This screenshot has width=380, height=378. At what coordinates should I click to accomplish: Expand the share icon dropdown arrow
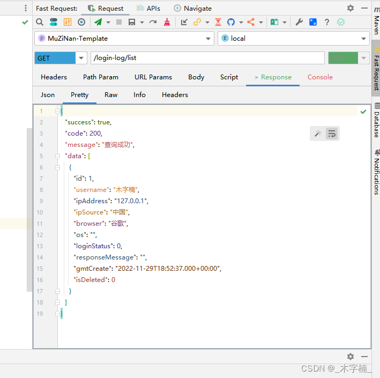tap(261, 23)
